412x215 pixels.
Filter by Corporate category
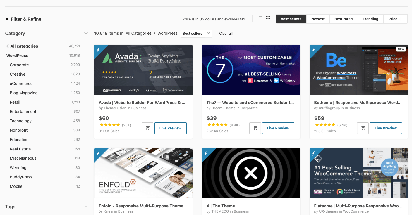[x=19, y=65]
